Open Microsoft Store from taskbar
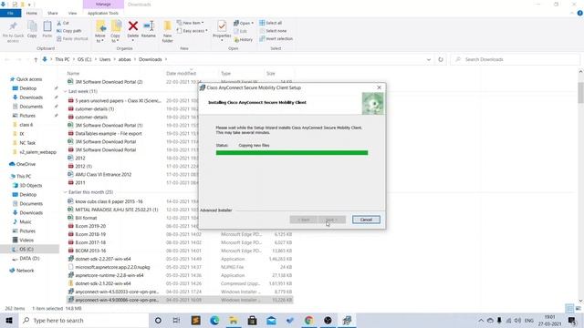584x328 pixels. click(252, 320)
